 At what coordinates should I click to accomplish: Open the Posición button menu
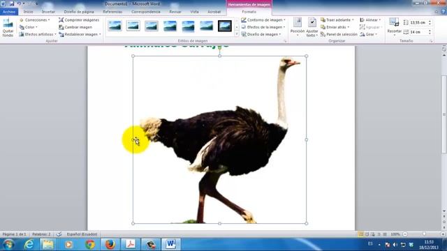pyautogui.click(x=298, y=27)
